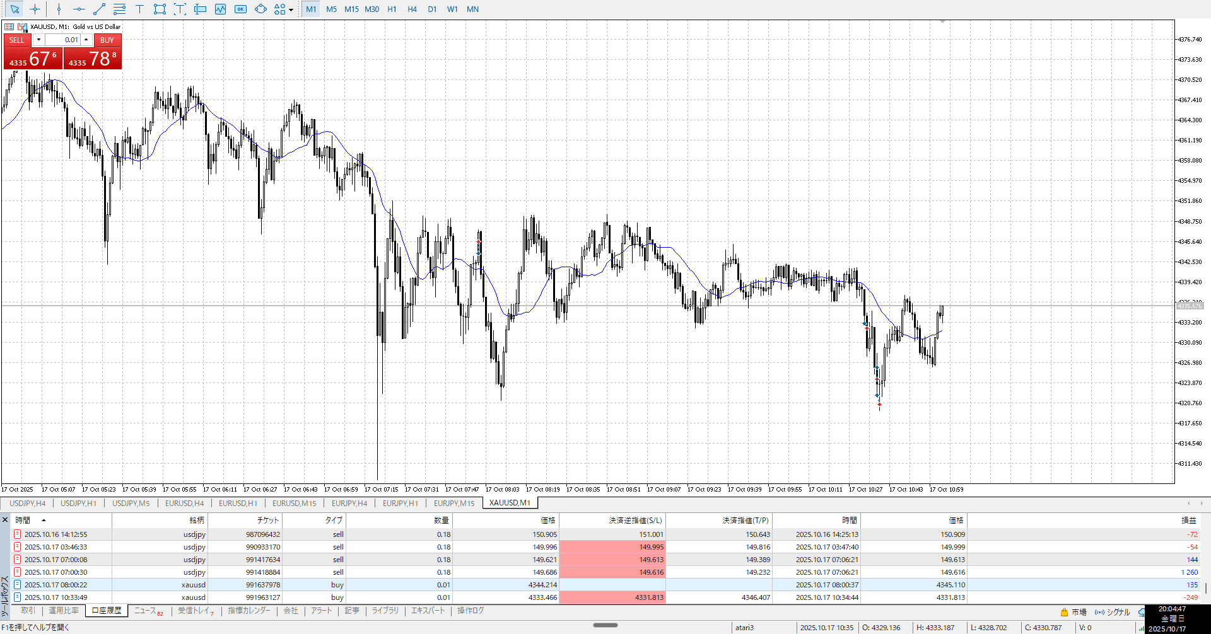The height and width of the screenshot is (634, 1211).
Task: Select the crosshair cursor tool
Action: pos(35,9)
